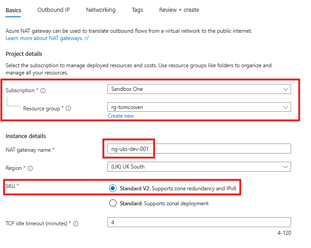Click the chevron arrow in Region field
The image size is (311, 248).
pos(285,167)
